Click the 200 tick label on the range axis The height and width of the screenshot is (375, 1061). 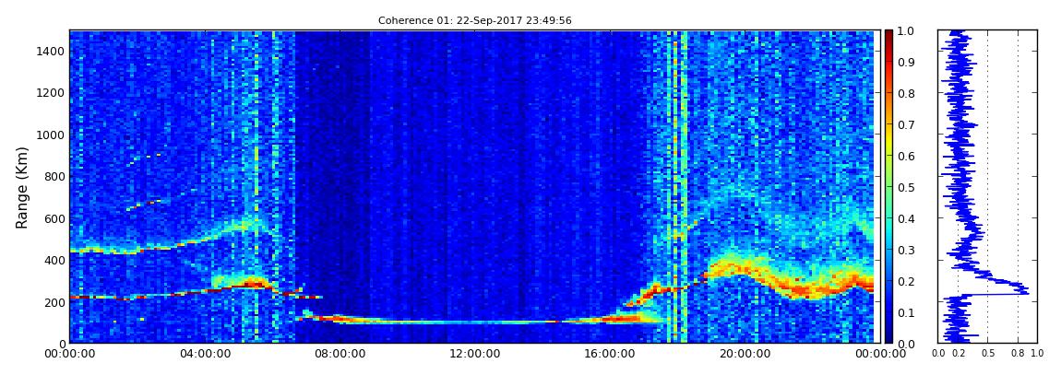pyautogui.click(x=54, y=302)
